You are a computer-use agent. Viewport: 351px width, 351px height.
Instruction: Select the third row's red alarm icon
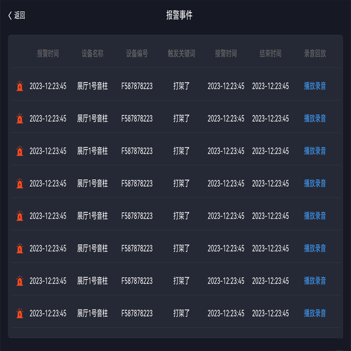tap(20, 151)
